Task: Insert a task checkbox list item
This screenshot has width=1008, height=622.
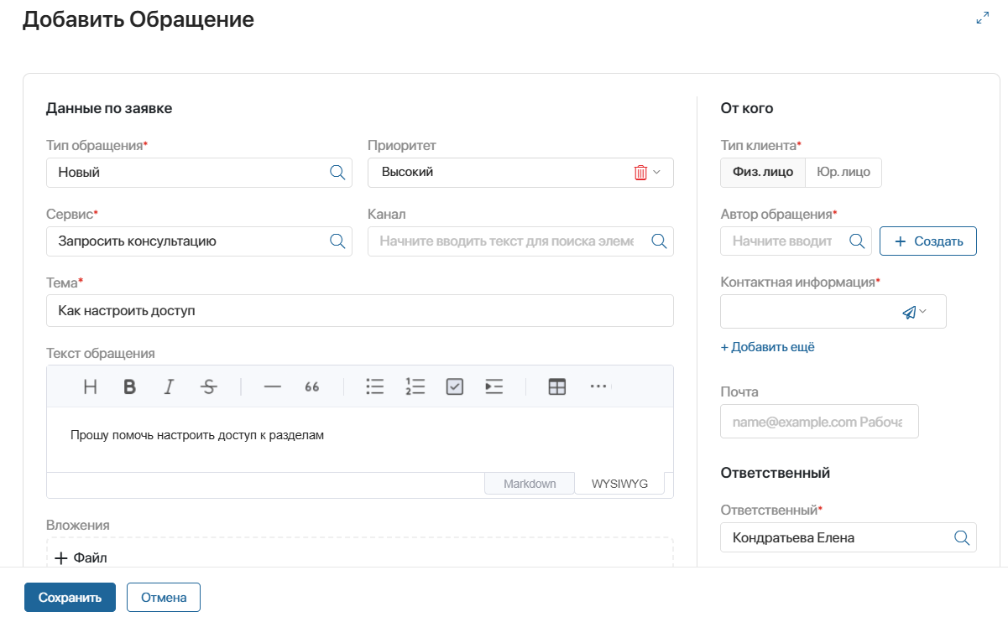Action: [455, 386]
